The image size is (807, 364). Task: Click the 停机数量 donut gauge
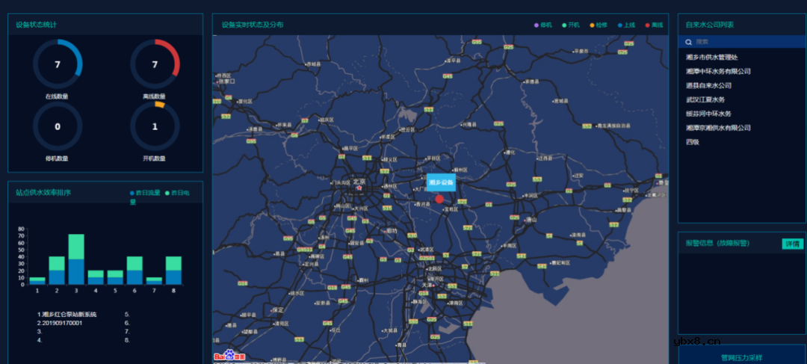[58, 126]
